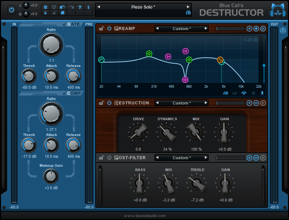The height and width of the screenshot is (220, 289).
Task: Toggle the Preamp section lock
Action: pyautogui.click(x=101, y=29)
